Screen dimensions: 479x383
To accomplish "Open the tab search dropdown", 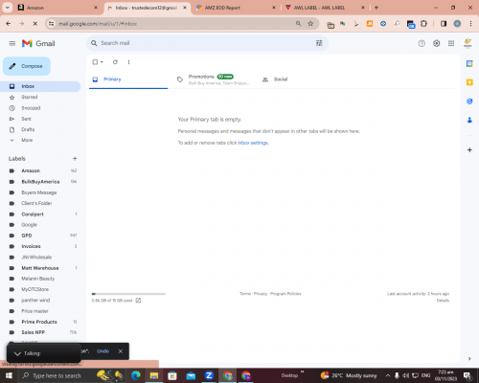I will (7, 8).
